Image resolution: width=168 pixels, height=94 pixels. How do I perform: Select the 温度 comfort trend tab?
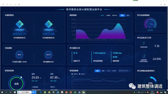[x=97, y=71]
